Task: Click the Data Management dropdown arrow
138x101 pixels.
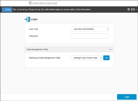Action: point(101,58)
